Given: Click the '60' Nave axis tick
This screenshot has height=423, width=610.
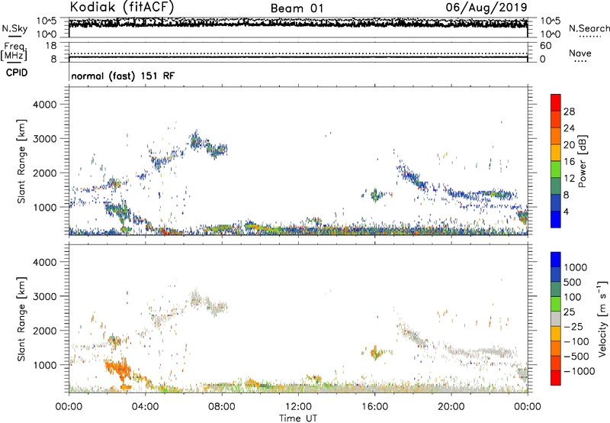Looking at the screenshot, I should point(545,46).
